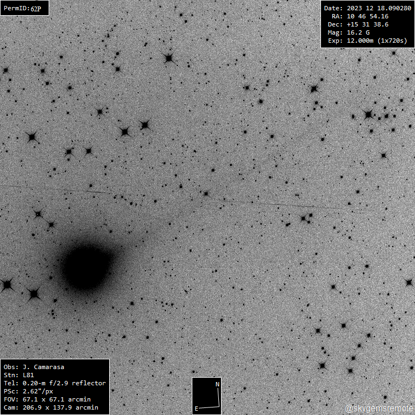Click the PSc: 2.62"/px line
The height and width of the screenshot is (415, 415).
point(28,391)
